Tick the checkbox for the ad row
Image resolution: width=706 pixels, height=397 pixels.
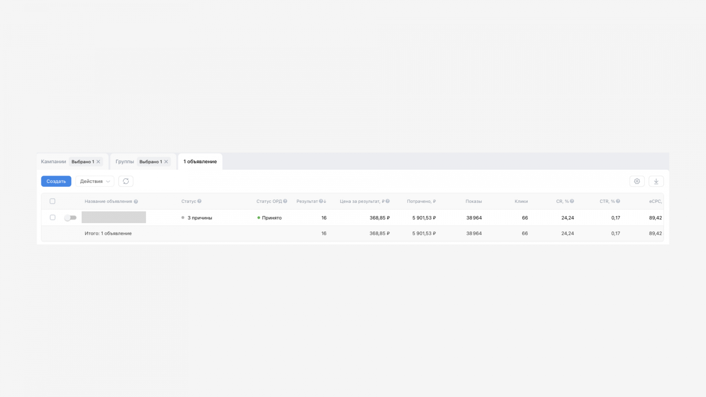(x=53, y=217)
